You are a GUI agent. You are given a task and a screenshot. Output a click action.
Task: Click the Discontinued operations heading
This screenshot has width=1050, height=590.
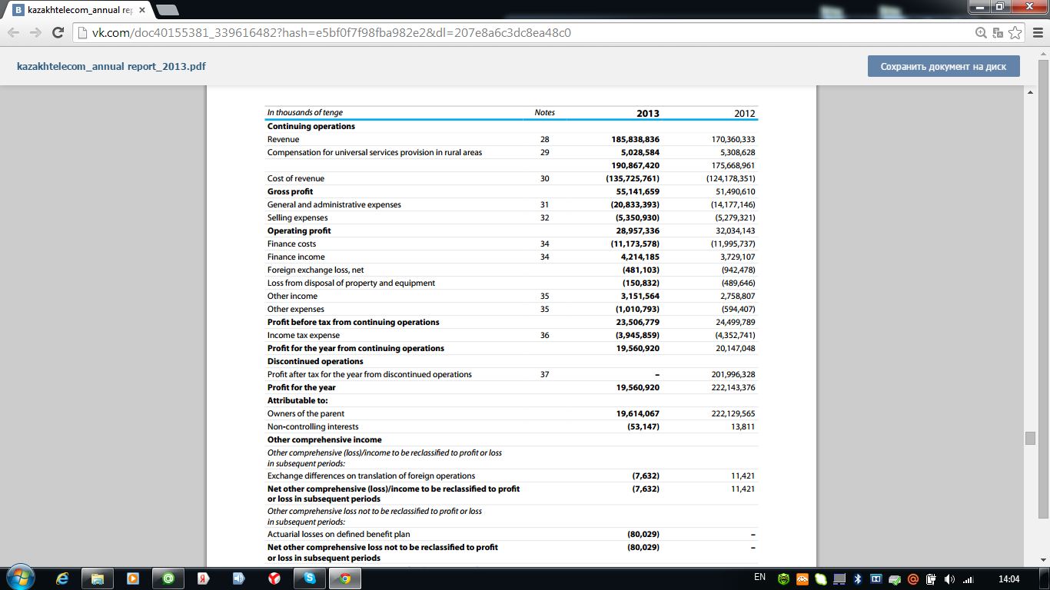coord(315,361)
